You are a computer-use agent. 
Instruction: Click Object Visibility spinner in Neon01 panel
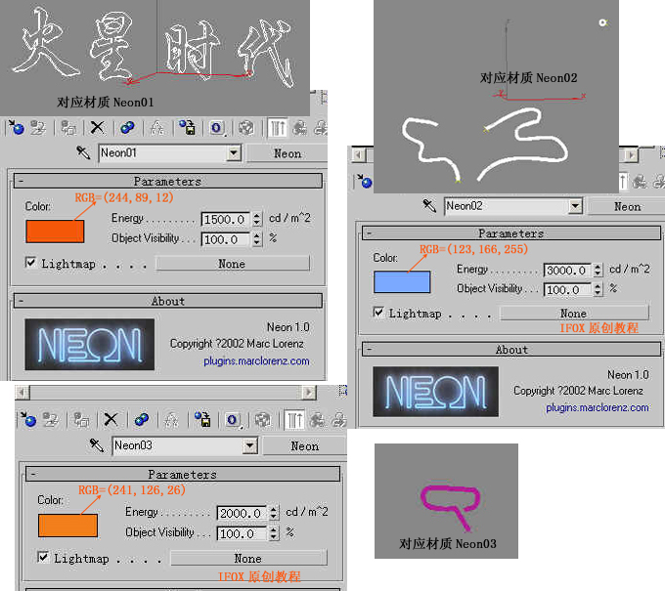[x=256, y=239]
